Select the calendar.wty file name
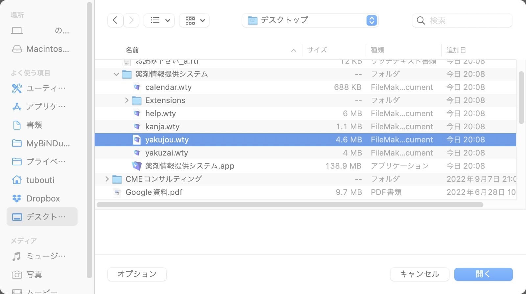Image resolution: width=526 pixels, height=294 pixels. (168, 87)
